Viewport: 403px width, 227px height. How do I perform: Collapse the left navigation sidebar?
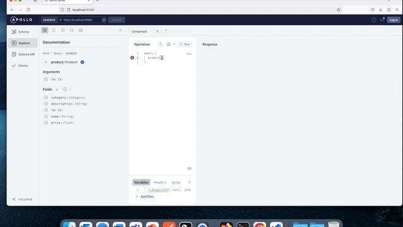click(x=23, y=199)
